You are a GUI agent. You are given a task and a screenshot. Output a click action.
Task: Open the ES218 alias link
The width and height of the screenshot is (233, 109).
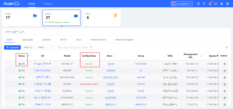[x=111, y=64]
